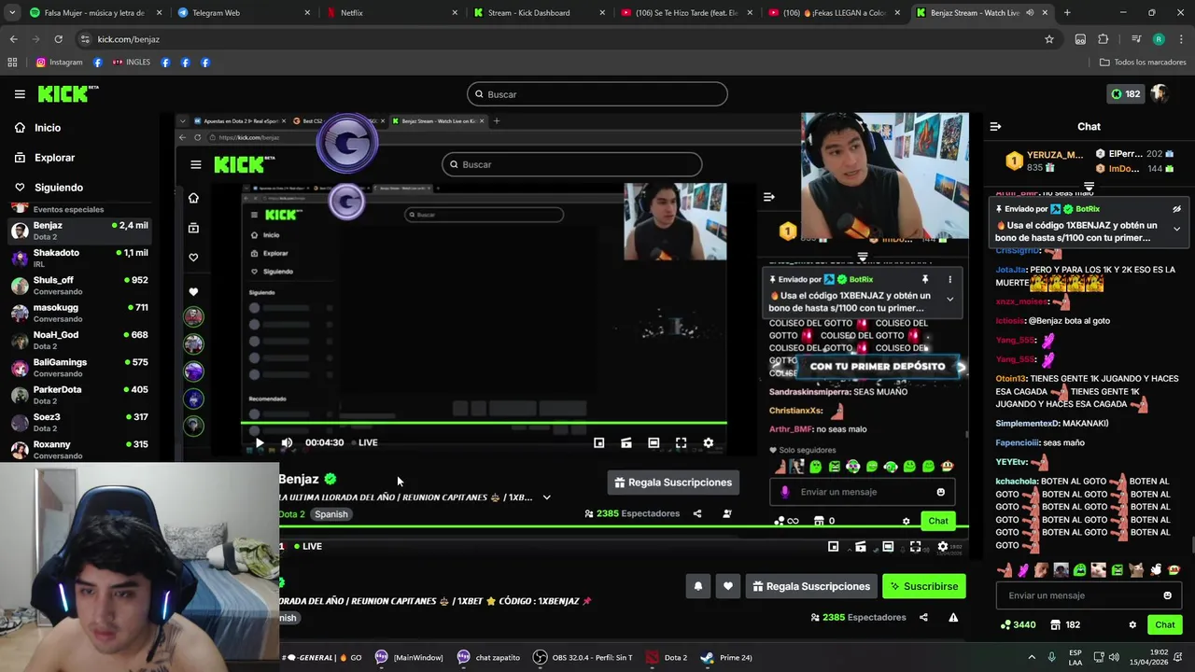The height and width of the screenshot is (672, 1195).
Task: Open the Instagram bookmark
Action: [x=60, y=63]
